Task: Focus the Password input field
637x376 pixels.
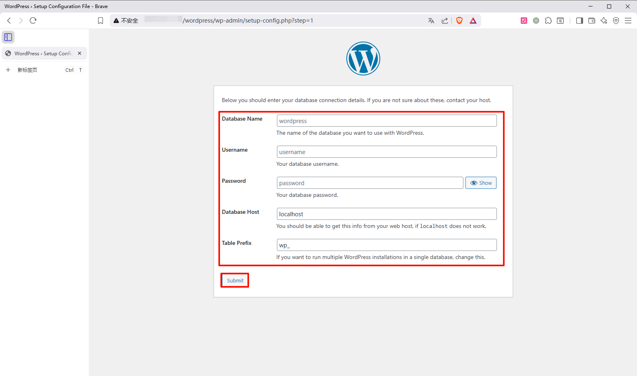Action: point(370,183)
